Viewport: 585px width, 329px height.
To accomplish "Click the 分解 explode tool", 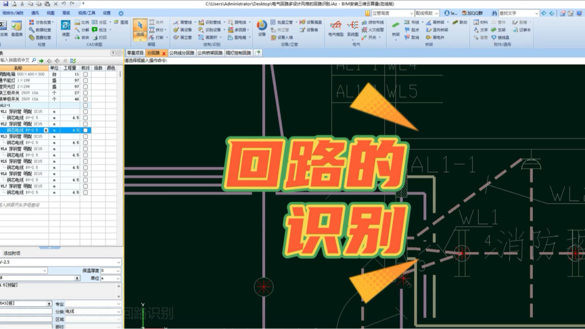I will 82,30.
